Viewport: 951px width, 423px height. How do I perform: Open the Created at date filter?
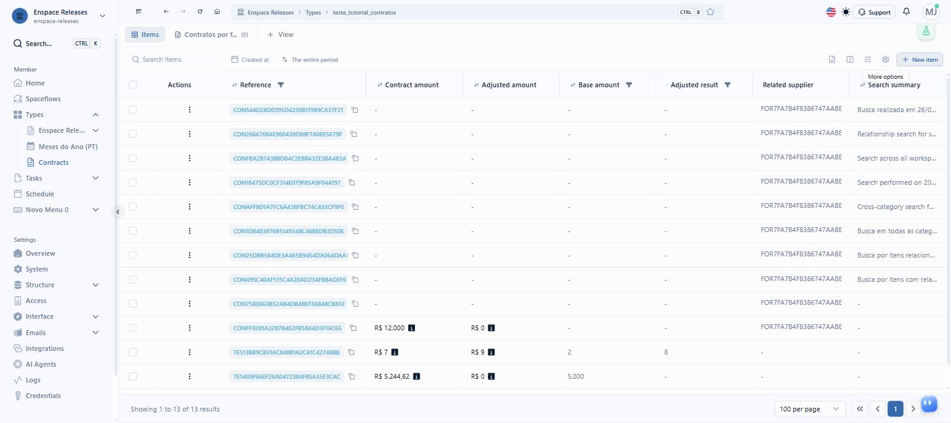point(250,59)
